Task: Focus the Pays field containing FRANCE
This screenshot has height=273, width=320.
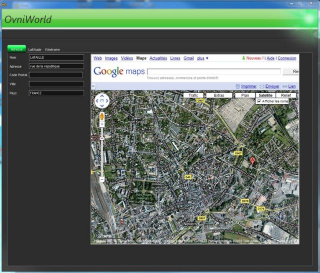Action: click(x=56, y=93)
